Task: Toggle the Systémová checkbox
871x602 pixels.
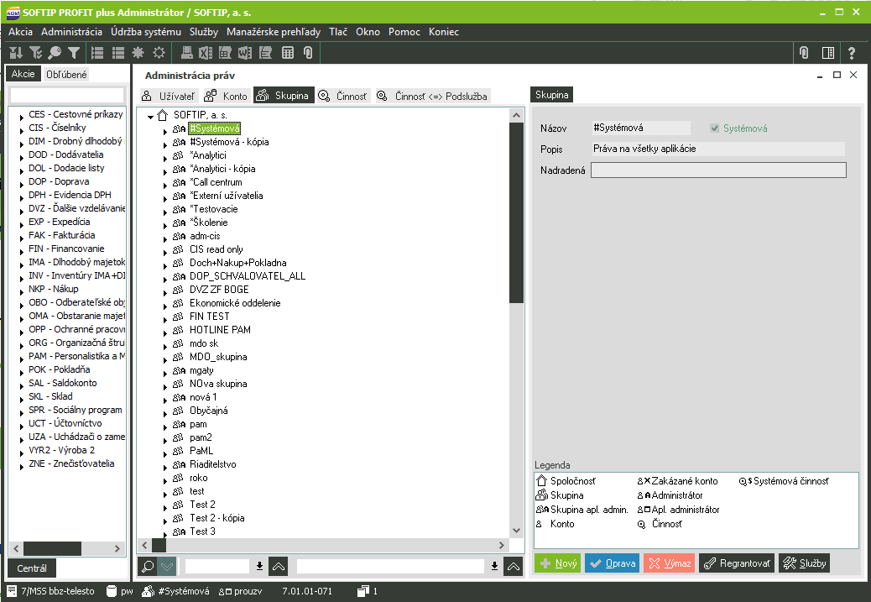Action: (x=715, y=128)
